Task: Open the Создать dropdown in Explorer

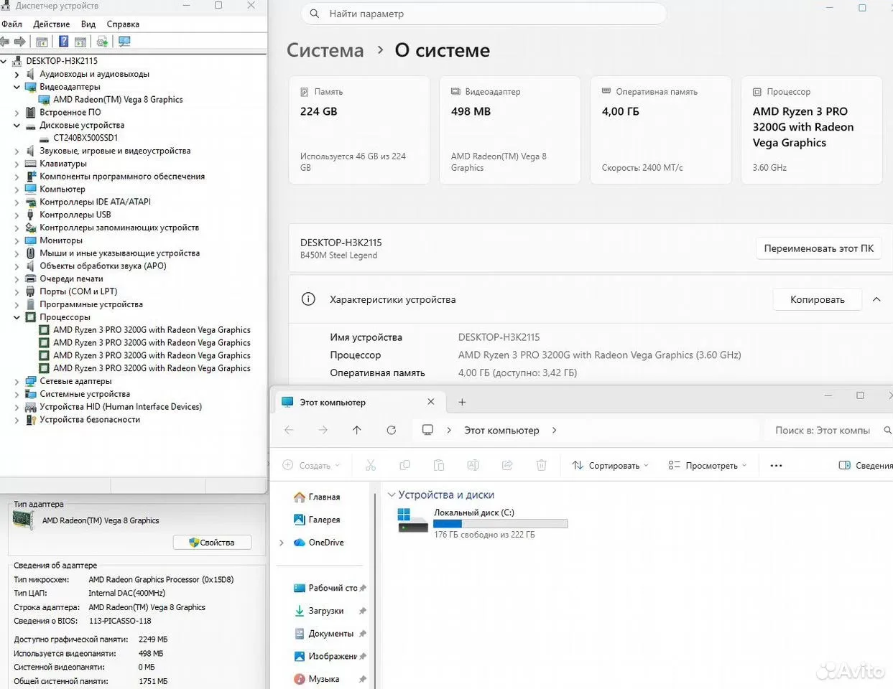Action: point(311,465)
